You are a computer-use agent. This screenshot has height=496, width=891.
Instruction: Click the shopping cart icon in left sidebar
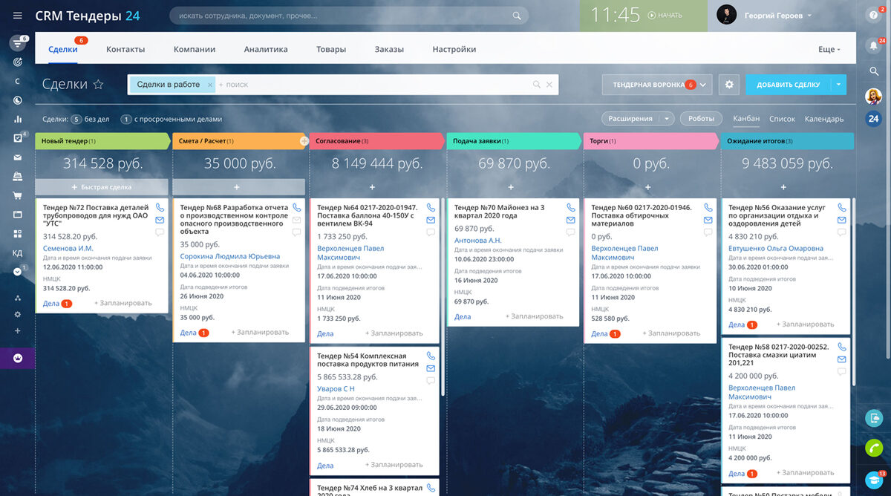(x=18, y=196)
